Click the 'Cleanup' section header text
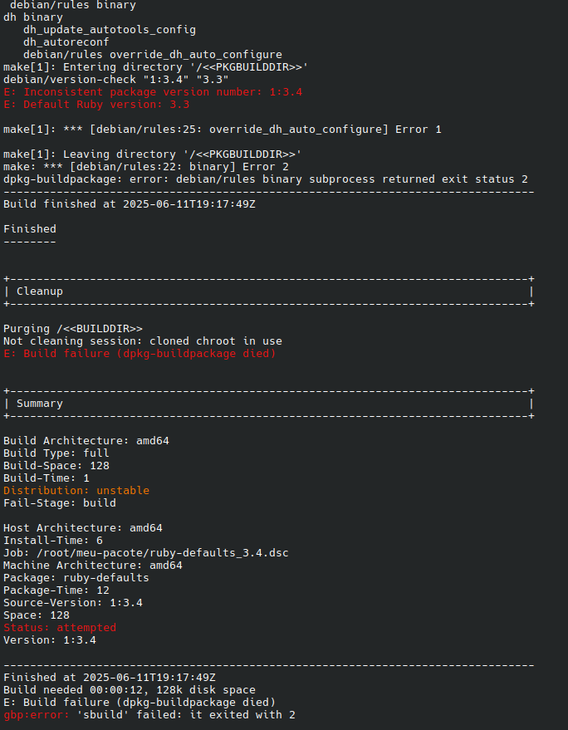 tap(39, 292)
